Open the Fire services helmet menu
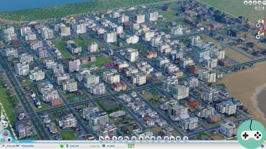The image size is (266, 149). [x=147, y=139]
